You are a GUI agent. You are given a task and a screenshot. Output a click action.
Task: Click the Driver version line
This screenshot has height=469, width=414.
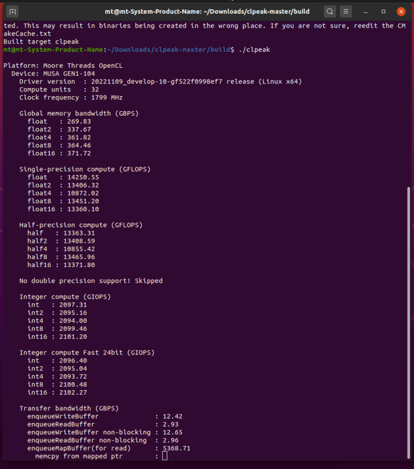pos(160,82)
